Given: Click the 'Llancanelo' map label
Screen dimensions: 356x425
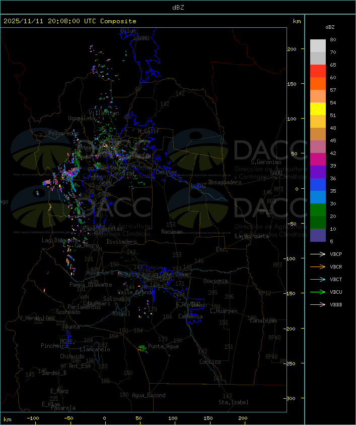Looking at the screenshot, I should 95,350.
